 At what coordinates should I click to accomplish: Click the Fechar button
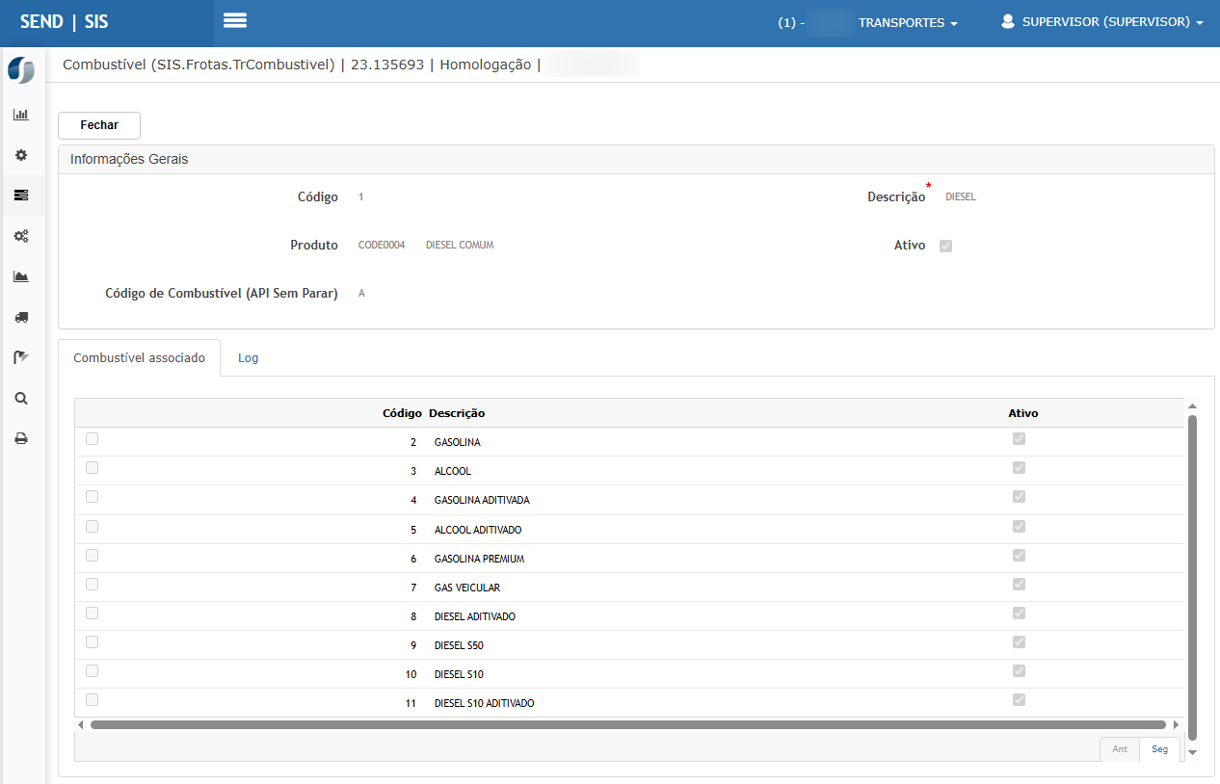click(99, 125)
